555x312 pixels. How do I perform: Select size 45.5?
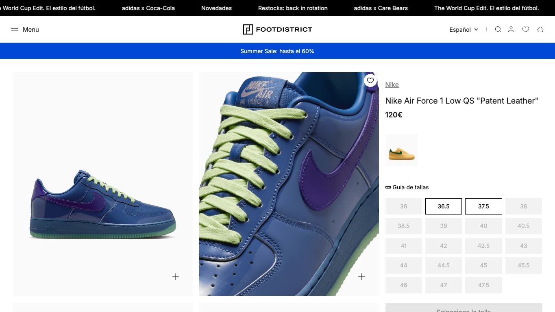[x=524, y=265]
